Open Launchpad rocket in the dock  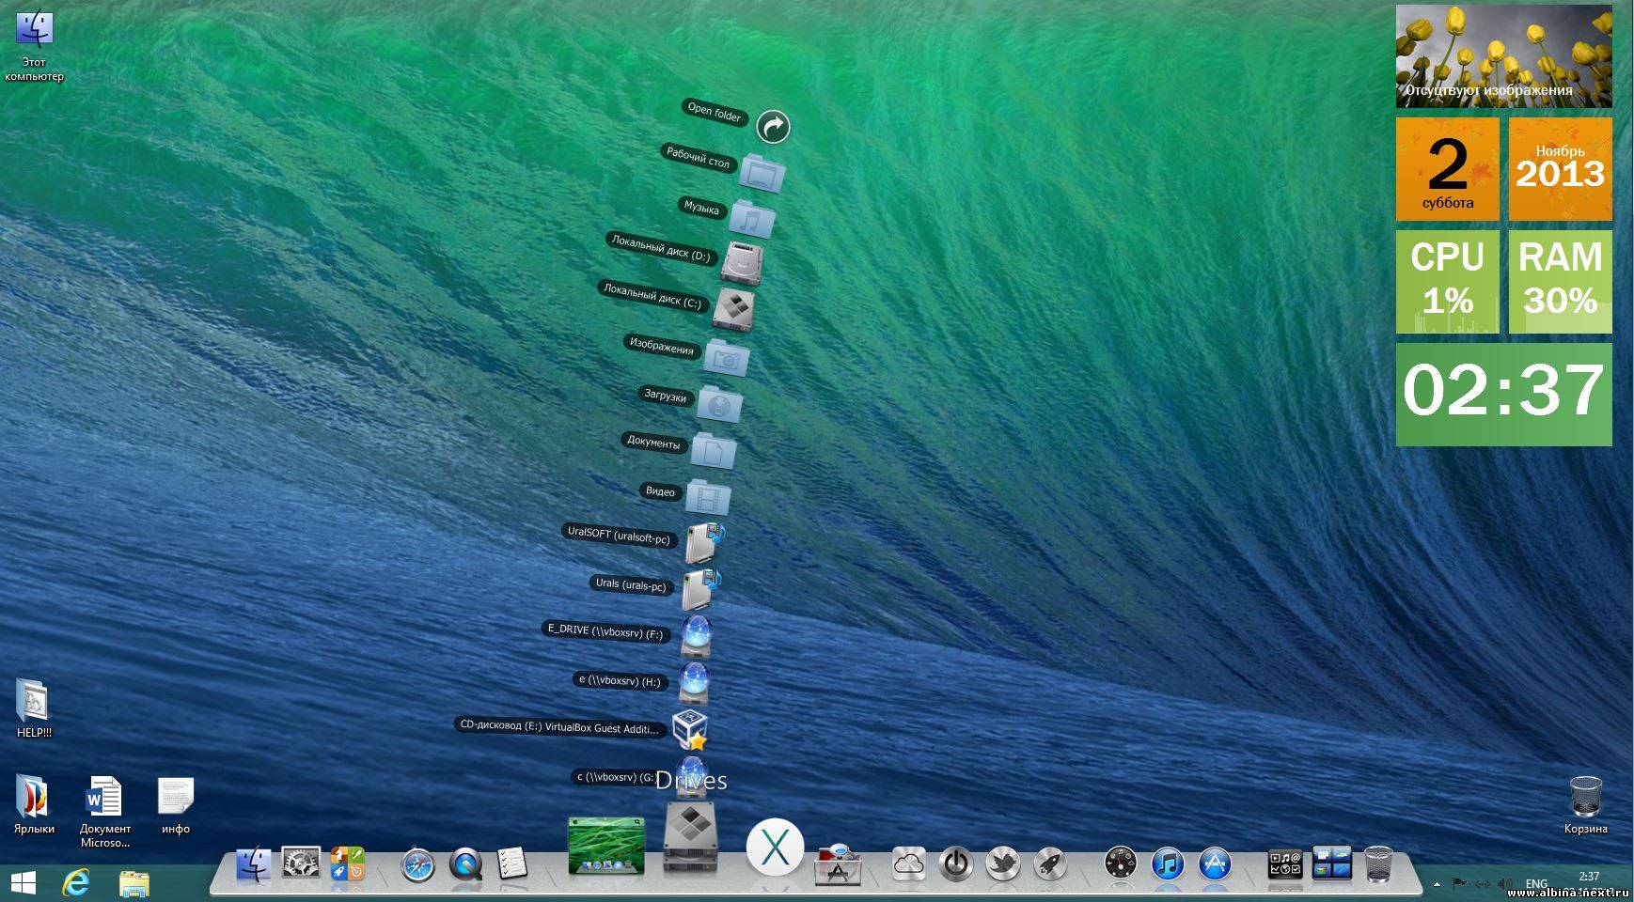1050,864
